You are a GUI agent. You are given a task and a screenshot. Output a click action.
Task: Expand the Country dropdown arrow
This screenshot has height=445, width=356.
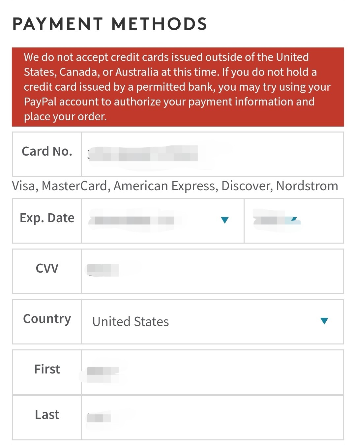[x=324, y=321]
